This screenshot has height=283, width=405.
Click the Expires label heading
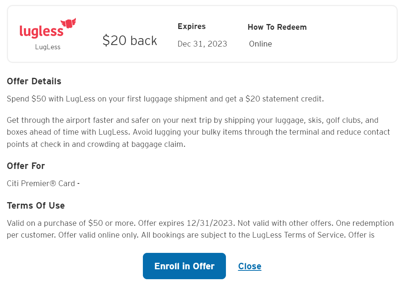coord(191,26)
